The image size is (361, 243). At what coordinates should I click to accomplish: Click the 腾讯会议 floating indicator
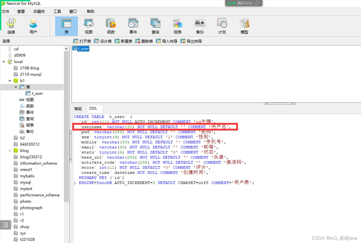244,3
